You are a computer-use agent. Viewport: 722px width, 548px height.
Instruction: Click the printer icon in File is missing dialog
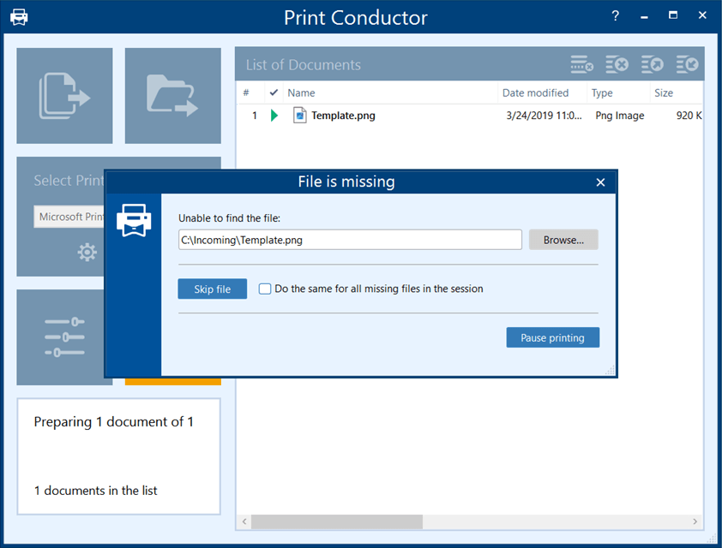(x=134, y=220)
